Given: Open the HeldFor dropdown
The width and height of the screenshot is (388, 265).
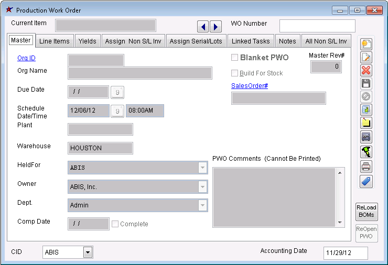Looking at the screenshot, I should coord(202,168).
